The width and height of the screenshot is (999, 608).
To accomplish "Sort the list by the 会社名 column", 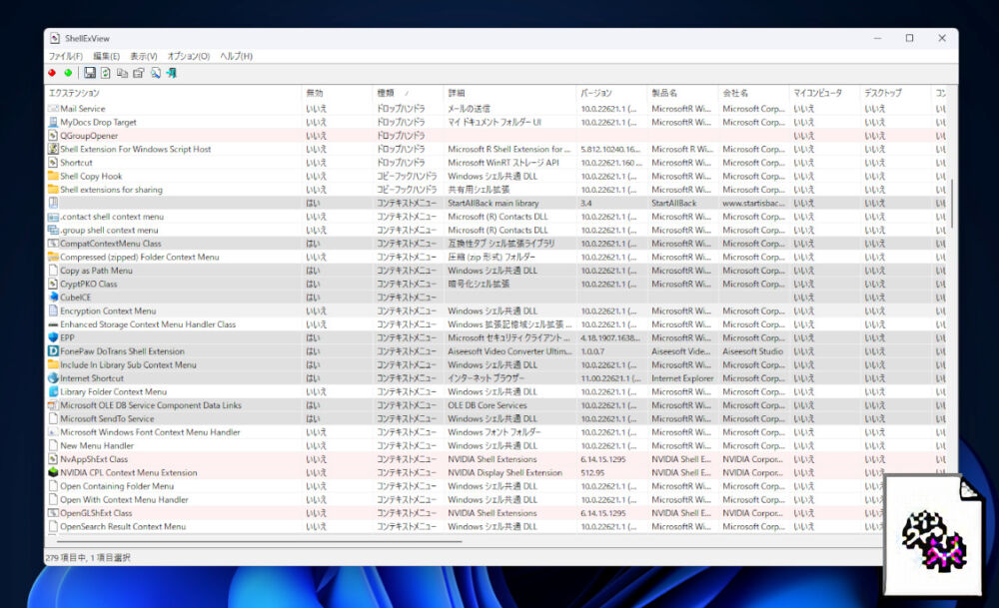I will coord(736,92).
